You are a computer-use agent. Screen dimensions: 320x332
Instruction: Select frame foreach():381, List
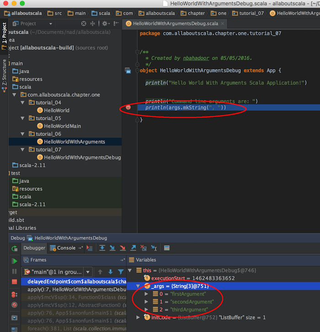(74, 328)
